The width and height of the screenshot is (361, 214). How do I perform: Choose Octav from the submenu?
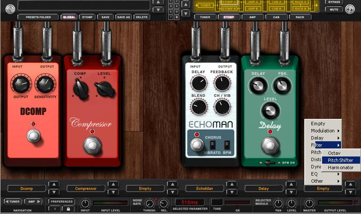tap(341, 153)
